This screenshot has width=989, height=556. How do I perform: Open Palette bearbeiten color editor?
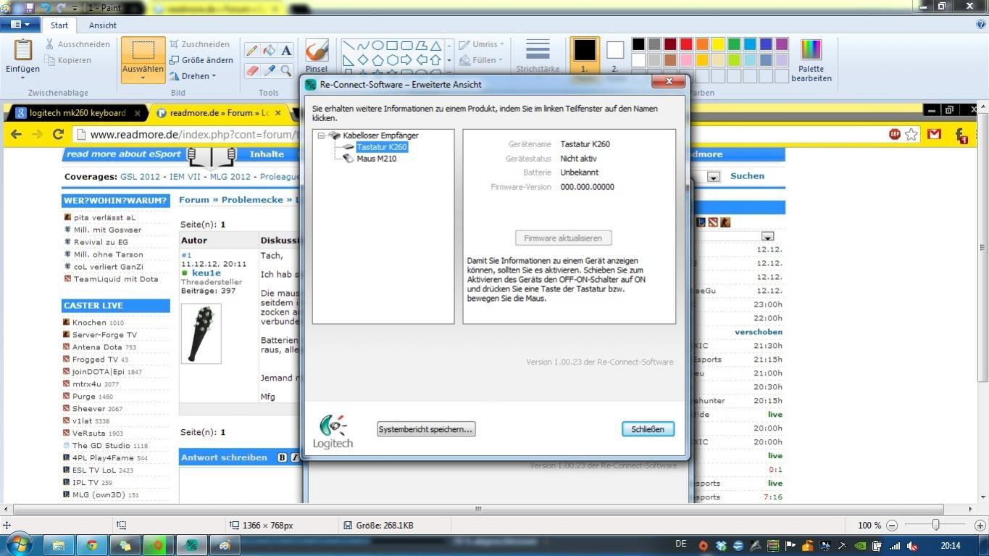tap(811, 60)
